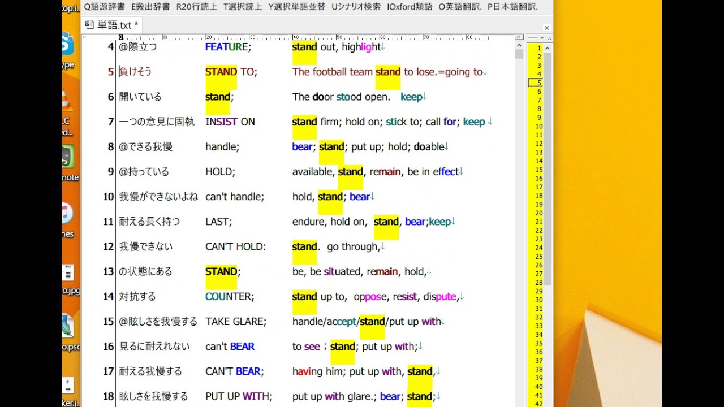This screenshot has height=407, width=724.
Task: Click the document icon on 単語.txt tab
Action: [x=90, y=25]
